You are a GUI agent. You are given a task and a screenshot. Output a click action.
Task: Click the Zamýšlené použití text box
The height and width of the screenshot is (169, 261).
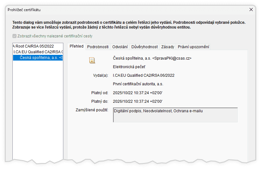tap(175, 115)
